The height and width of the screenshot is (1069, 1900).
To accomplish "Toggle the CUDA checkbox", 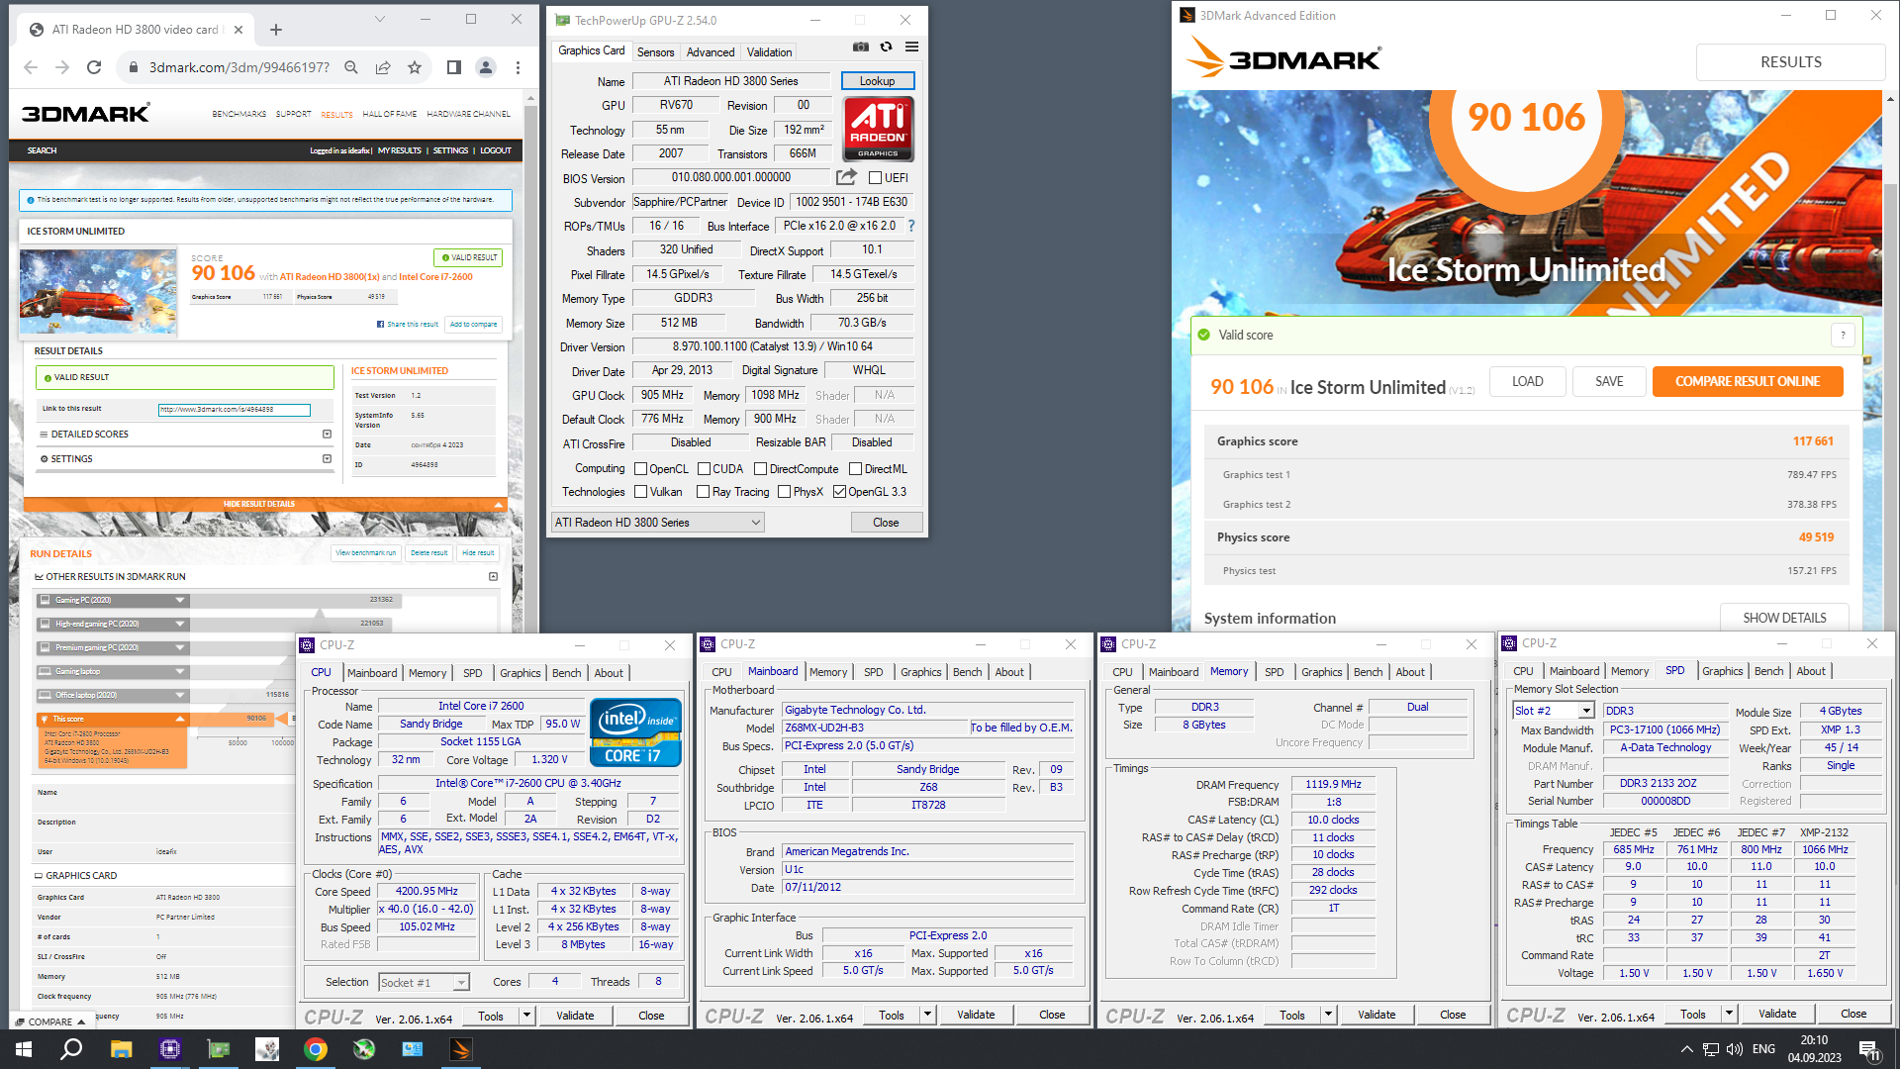I will 704,469.
